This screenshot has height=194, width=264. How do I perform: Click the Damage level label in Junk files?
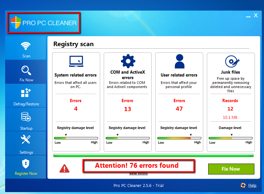point(230,128)
